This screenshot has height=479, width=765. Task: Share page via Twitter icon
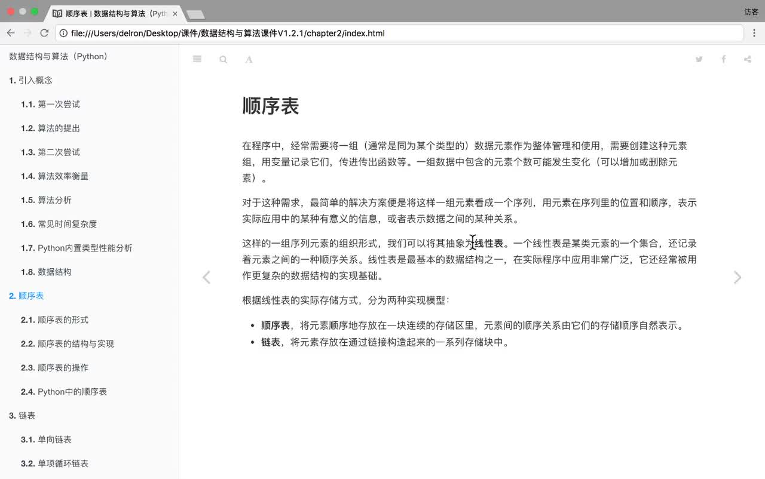coord(699,59)
